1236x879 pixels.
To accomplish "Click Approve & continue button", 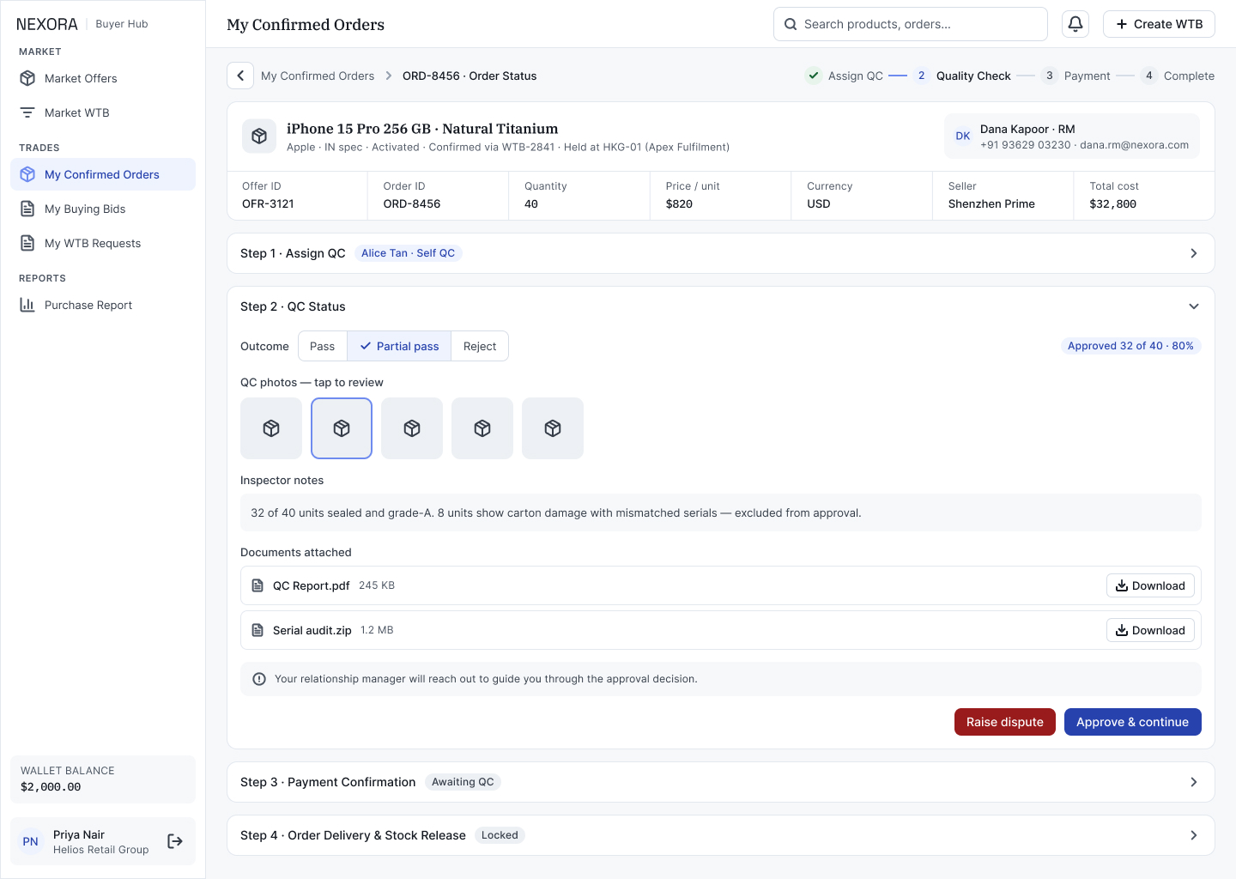I will point(1133,722).
